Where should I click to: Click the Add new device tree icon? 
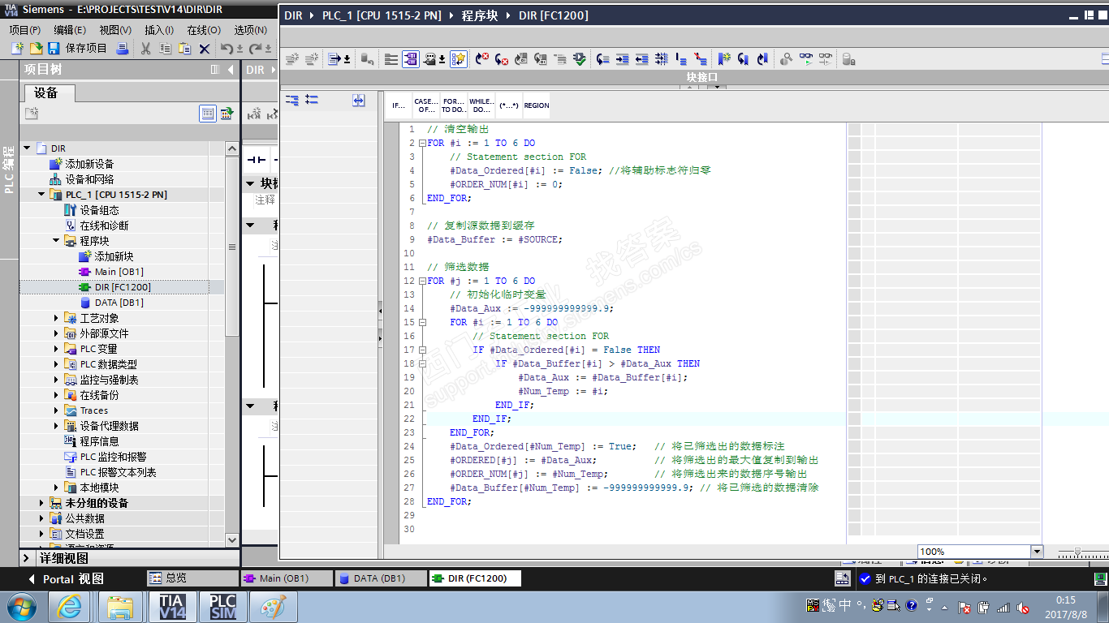point(56,164)
